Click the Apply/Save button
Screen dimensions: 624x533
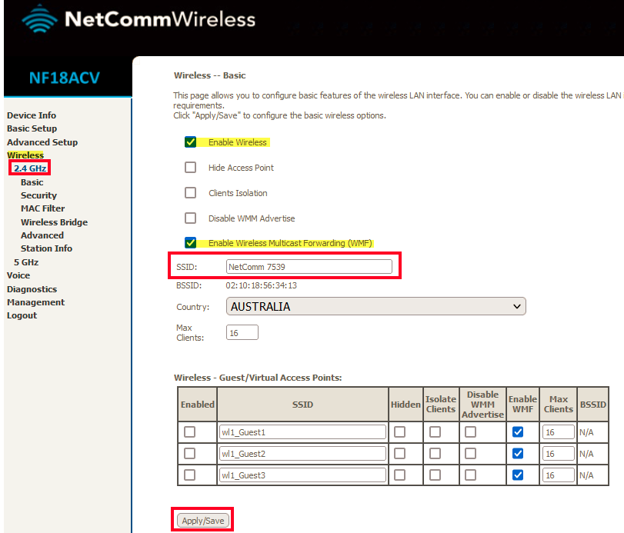pos(202,519)
